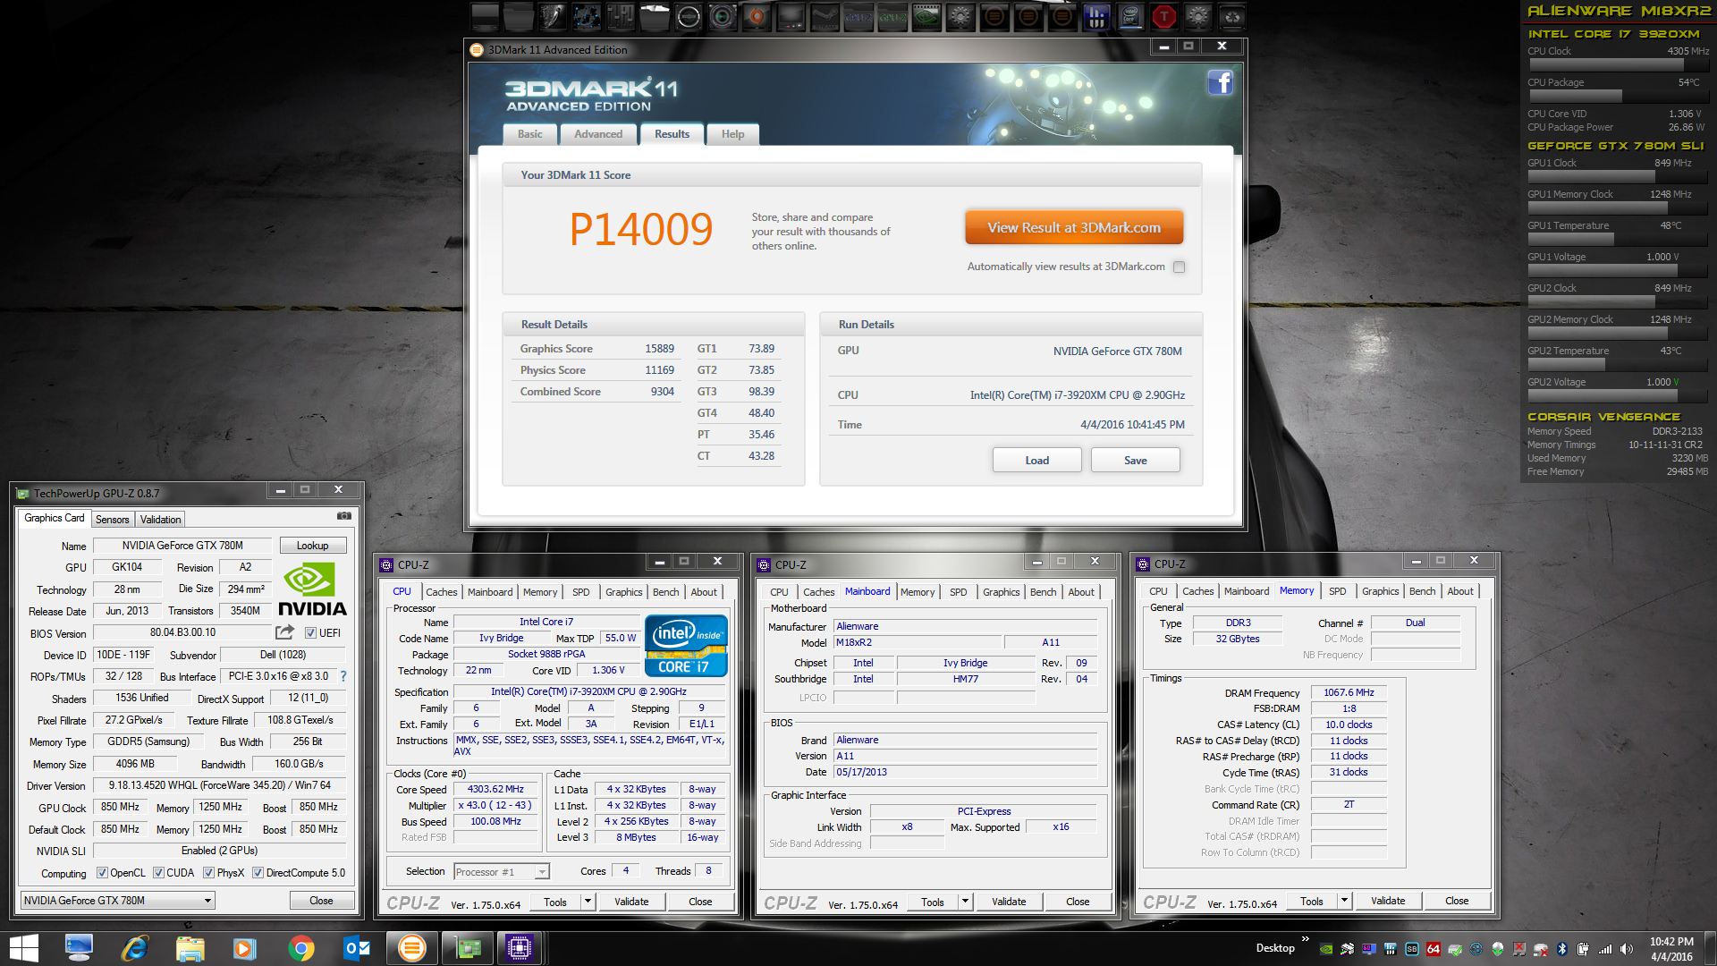Open File Explorer from the taskbar
The width and height of the screenshot is (1717, 966).
(190, 948)
